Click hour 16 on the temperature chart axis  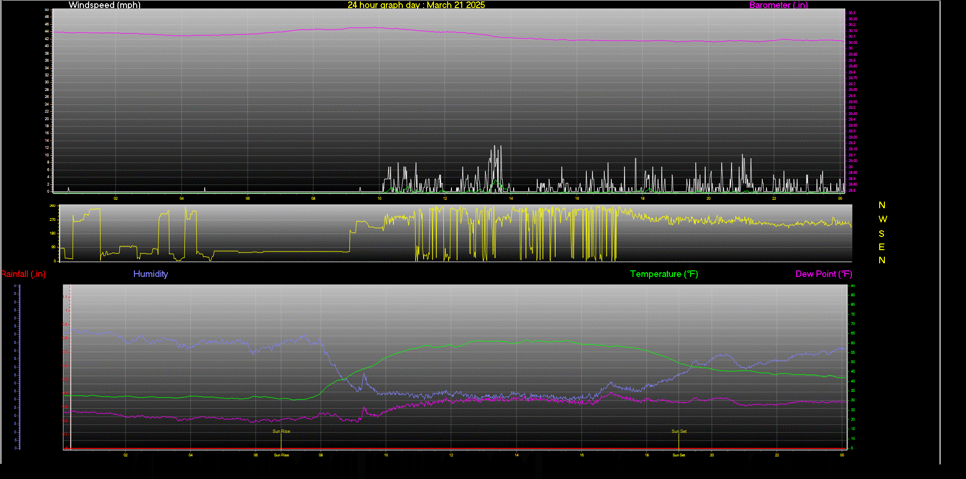click(582, 455)
